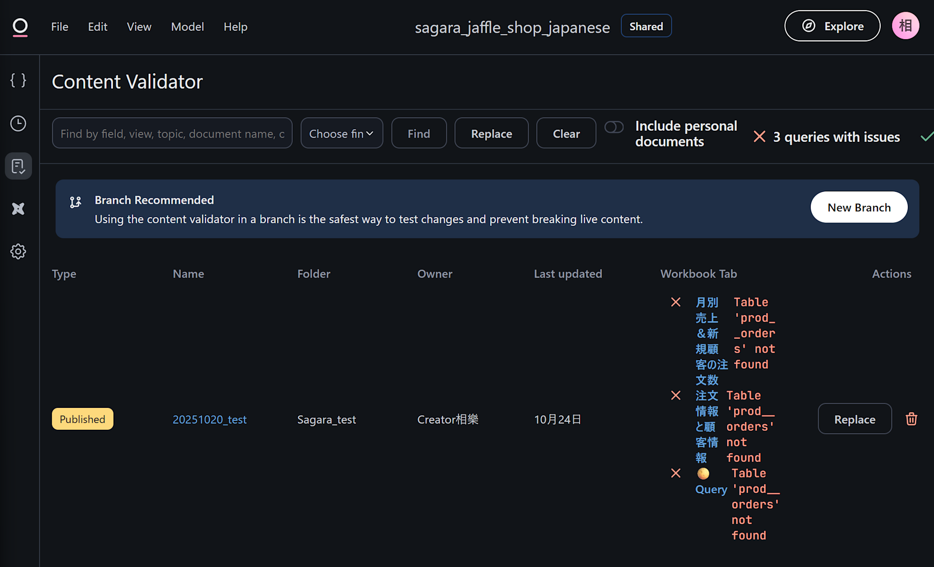The width and height of the screenshot is (934, 567).
Task: Open the Help menu
Action: [235, 27]
